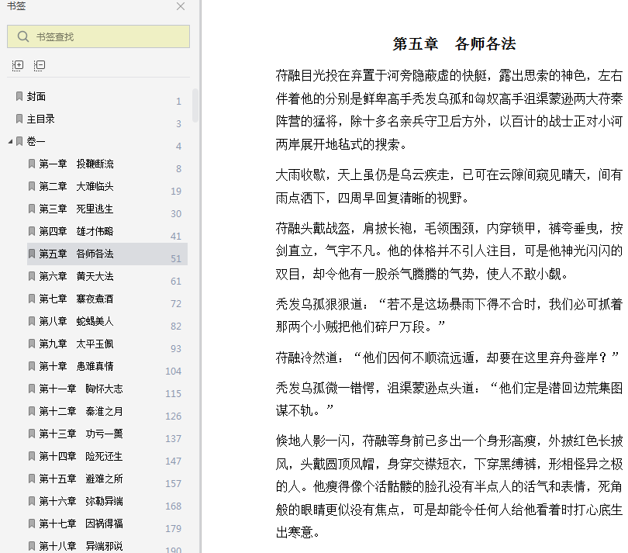Click the bookmark icon beside 第三章
Screen dimensions: 628x553
coord(32,209)
